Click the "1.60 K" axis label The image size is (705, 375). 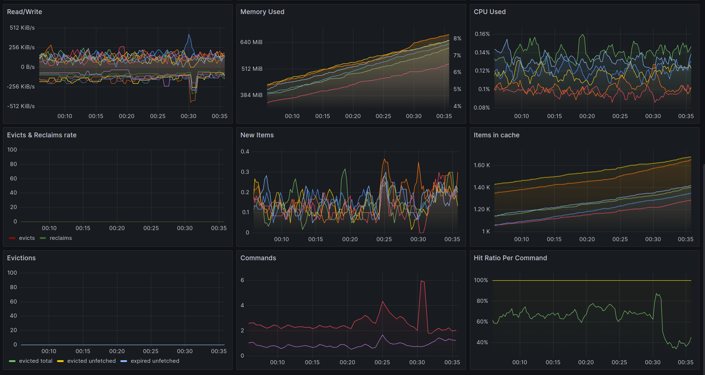[x=482, y=165]
